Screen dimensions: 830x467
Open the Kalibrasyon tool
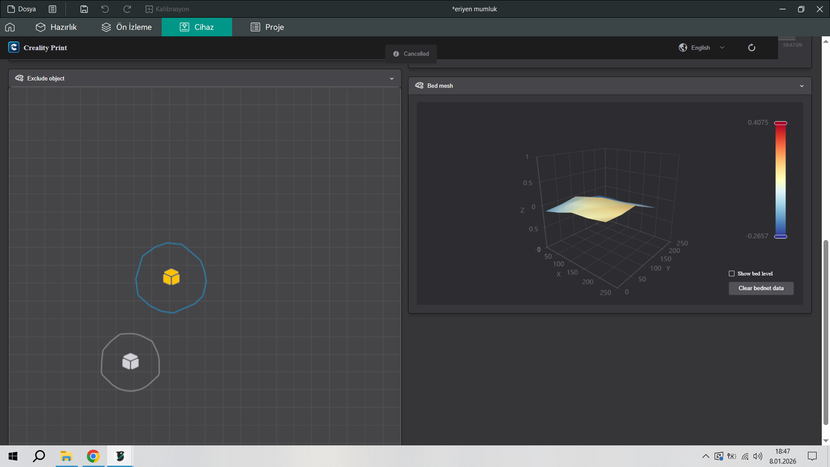point(167,9)
